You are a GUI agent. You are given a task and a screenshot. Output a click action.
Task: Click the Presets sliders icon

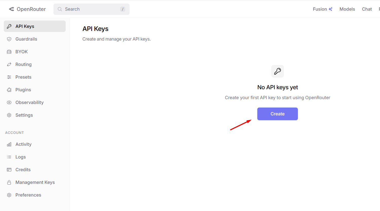[x=9, y=77]
